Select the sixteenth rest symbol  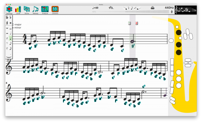(x=7, y=48)
